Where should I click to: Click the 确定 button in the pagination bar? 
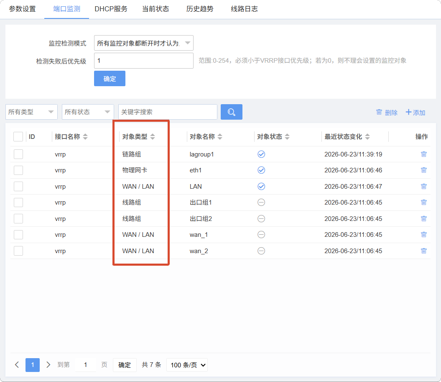click(125, 365)
